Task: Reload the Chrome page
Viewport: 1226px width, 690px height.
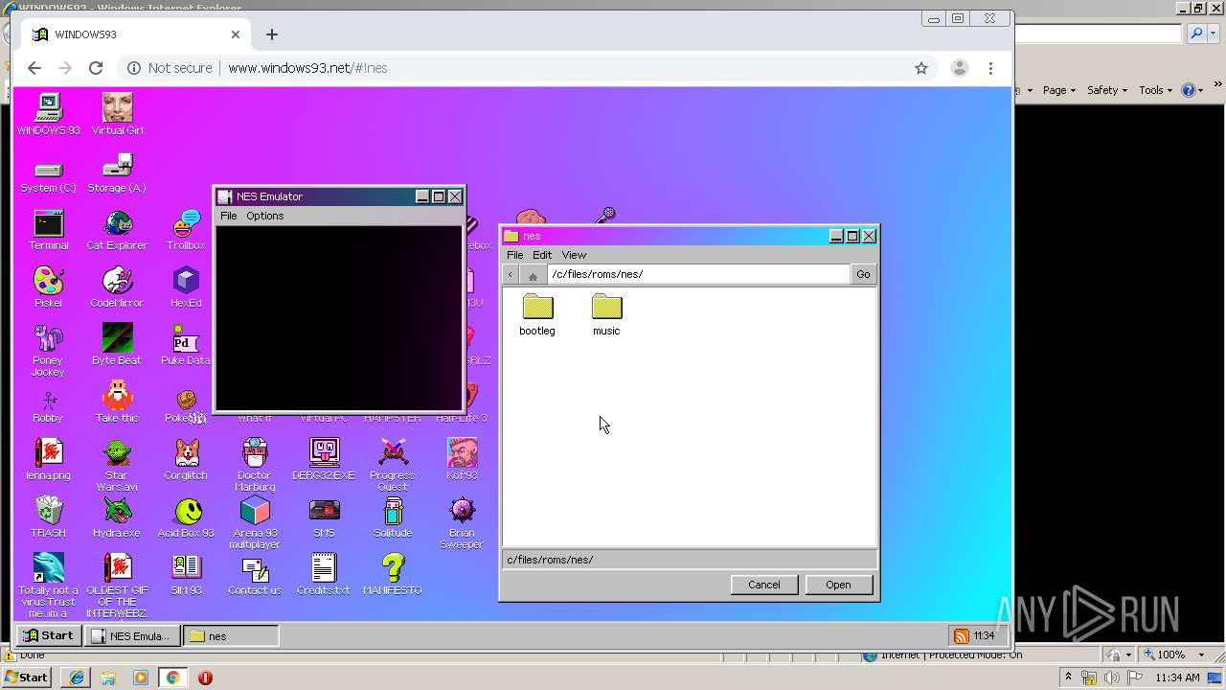Action: 96,68
